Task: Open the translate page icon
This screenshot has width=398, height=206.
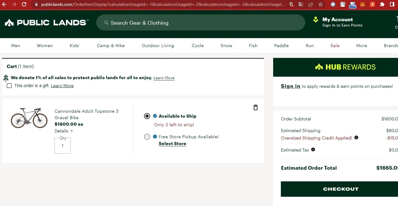Action: pyautogui.click(x=301, y=5)
